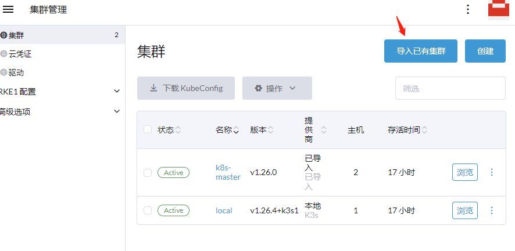Screen dimensions: 515x251
Task: Check the k8s-master row checkbox
Action: 148,173
